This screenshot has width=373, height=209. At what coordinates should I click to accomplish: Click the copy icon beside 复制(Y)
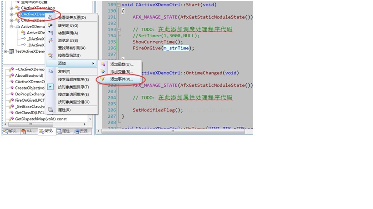(x=50, y=71)
